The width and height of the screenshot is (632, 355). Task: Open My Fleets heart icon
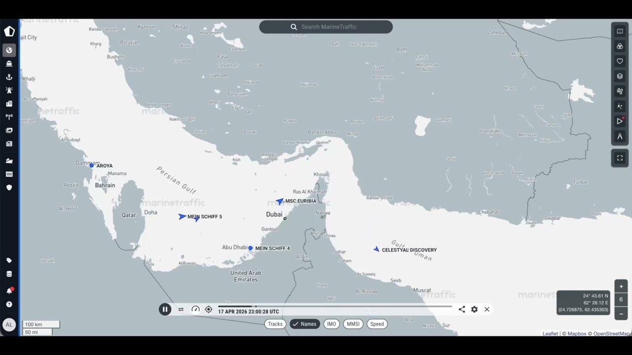620,61
